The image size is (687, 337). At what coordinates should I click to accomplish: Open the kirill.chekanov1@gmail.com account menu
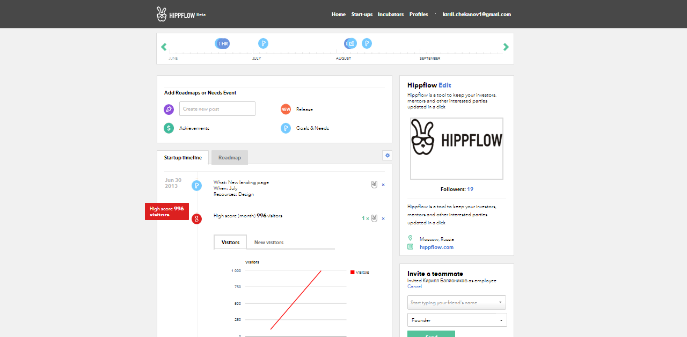(477, 14)
